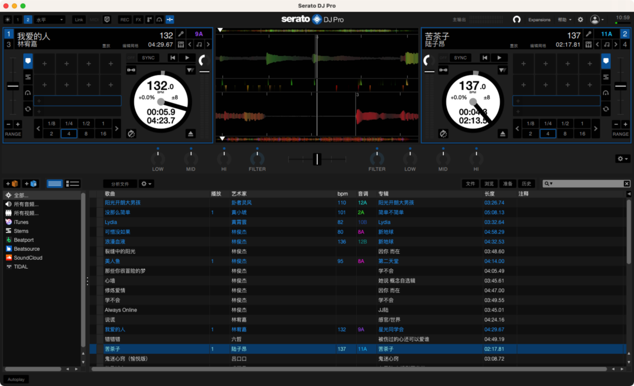This screenshot has width=634, height=386.
Task: Toggle the Autoplay button
Action: click(x=16, y=379)
